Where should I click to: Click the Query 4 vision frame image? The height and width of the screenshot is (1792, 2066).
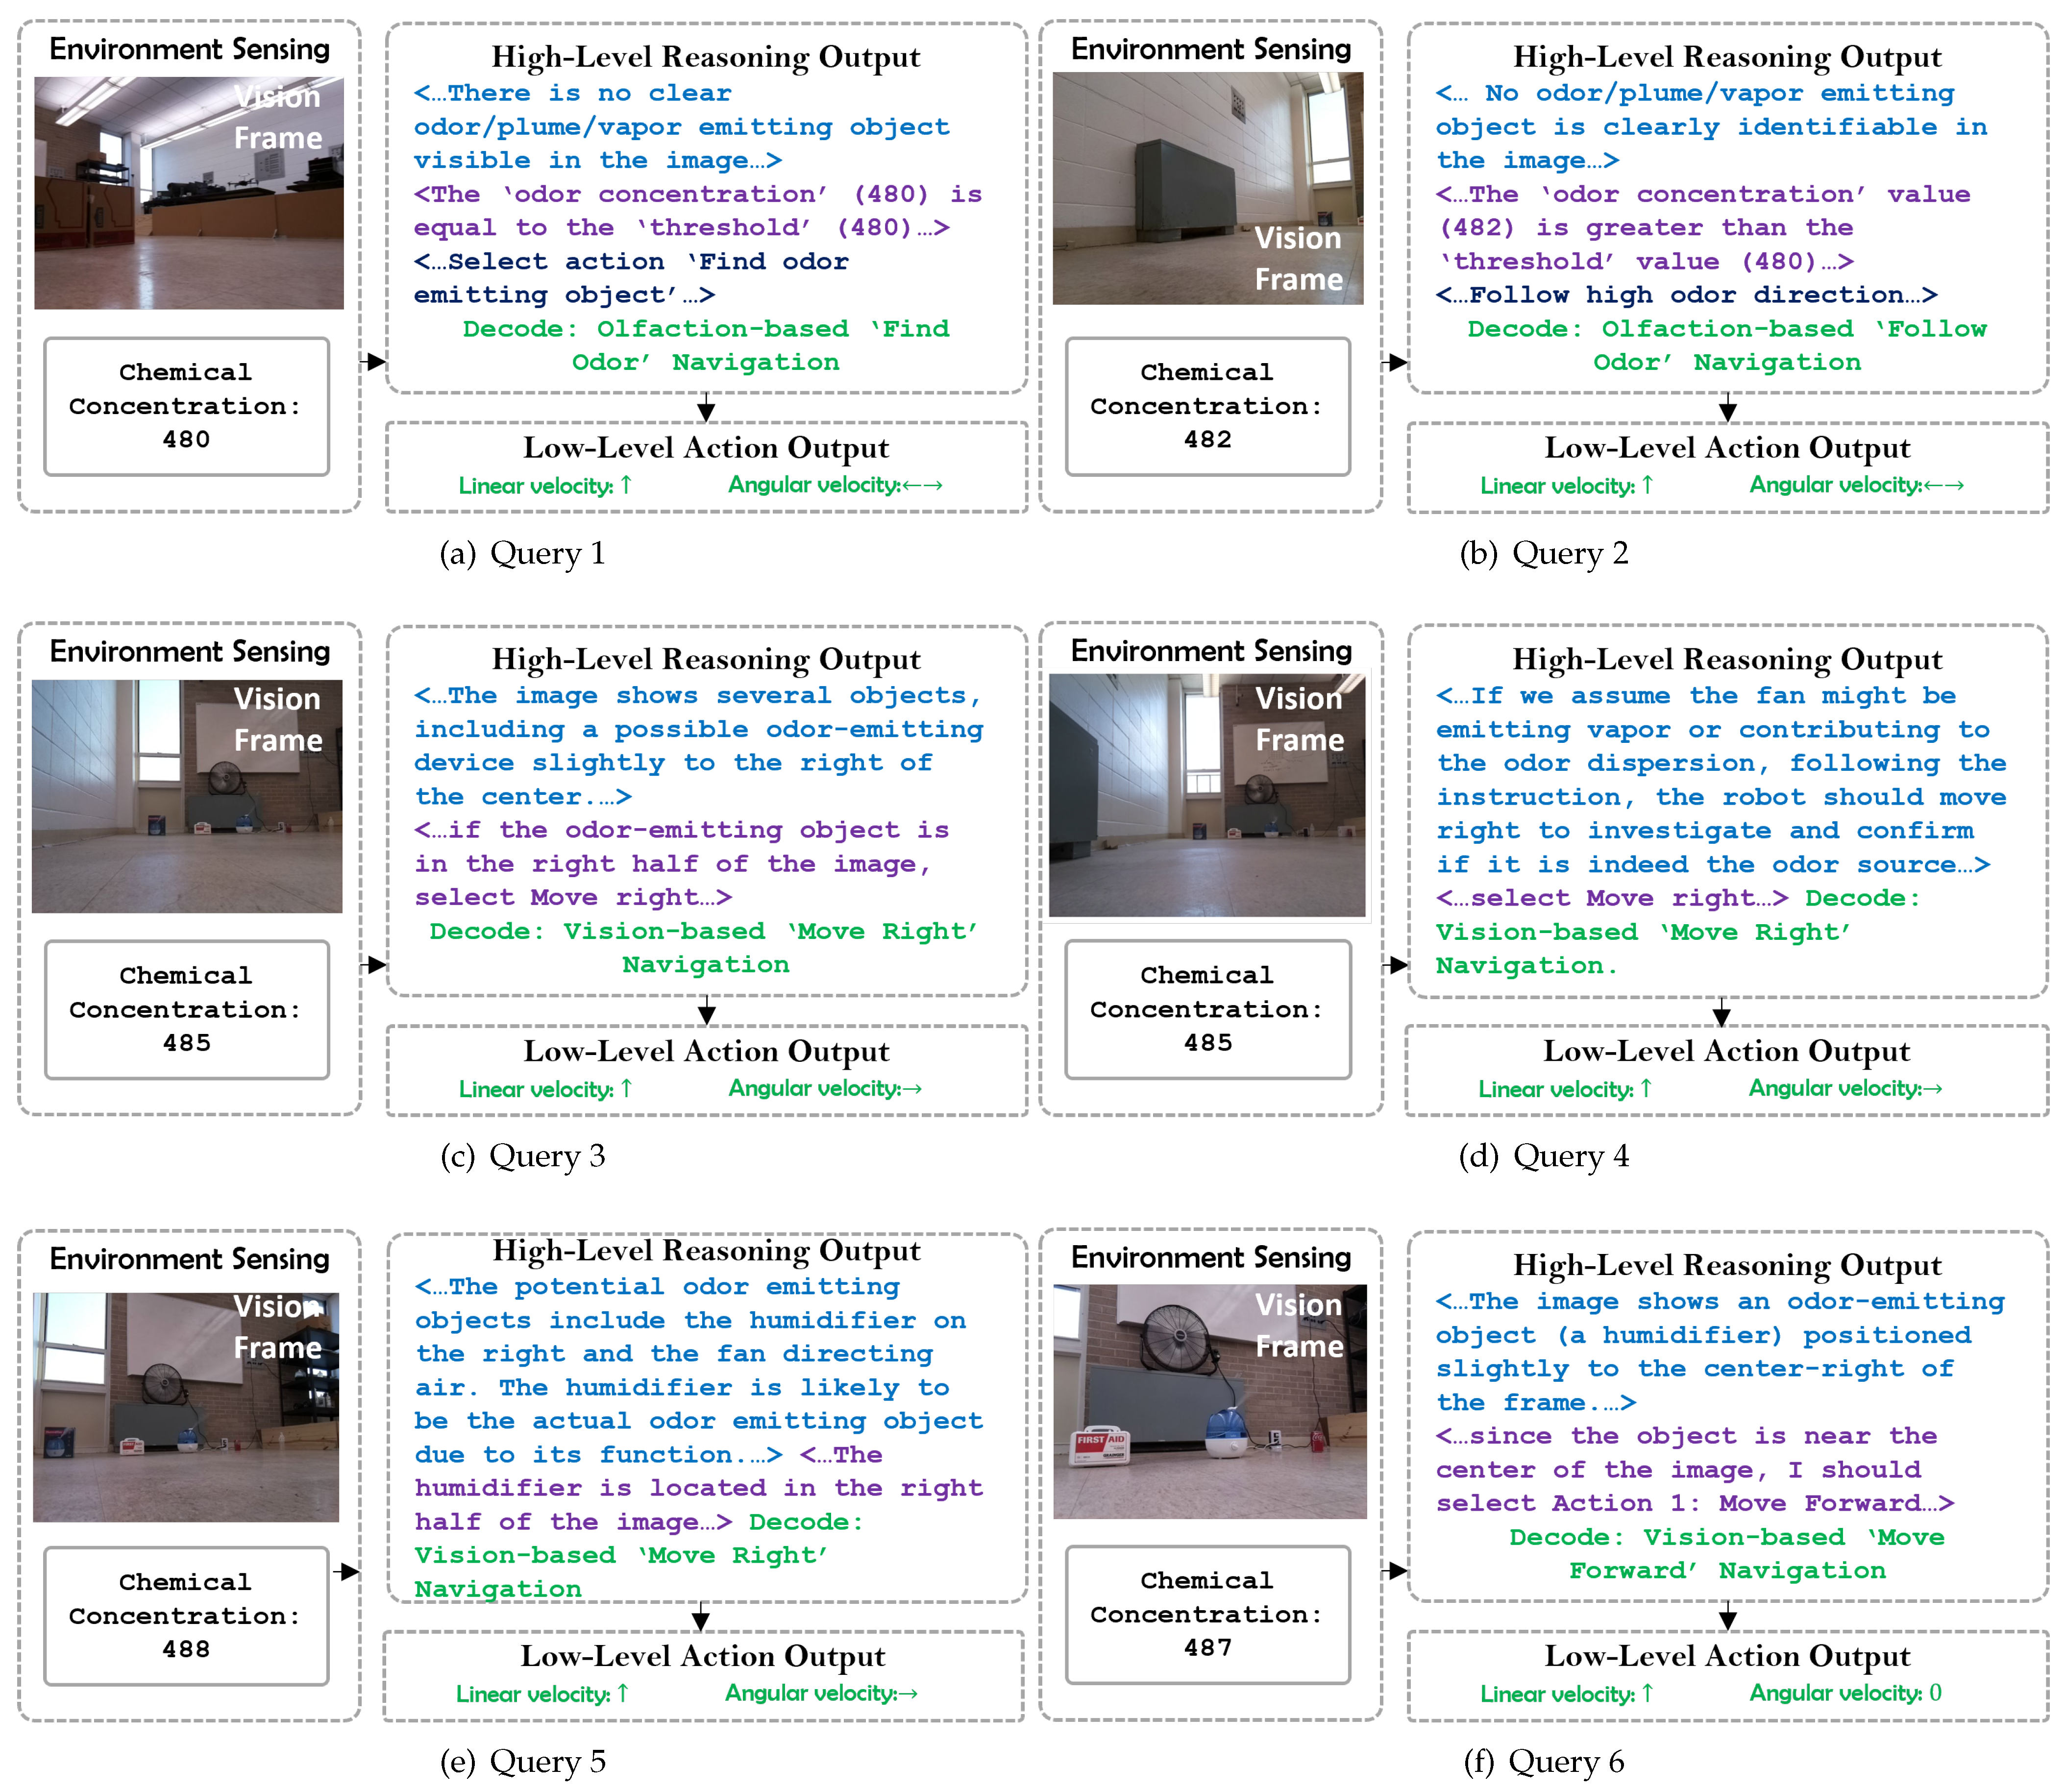(1206, 795)
